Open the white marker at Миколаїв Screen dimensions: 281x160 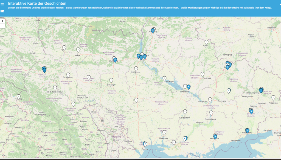pyautogui.click(x=164, y=132)
